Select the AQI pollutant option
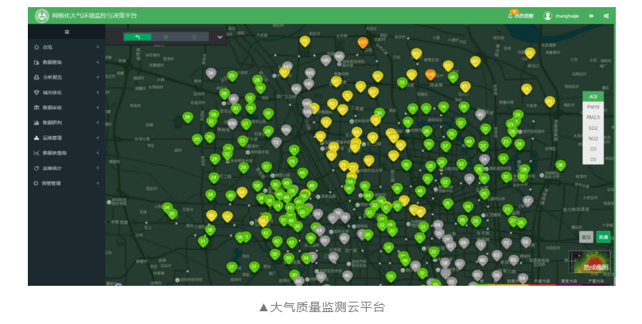 593,96
